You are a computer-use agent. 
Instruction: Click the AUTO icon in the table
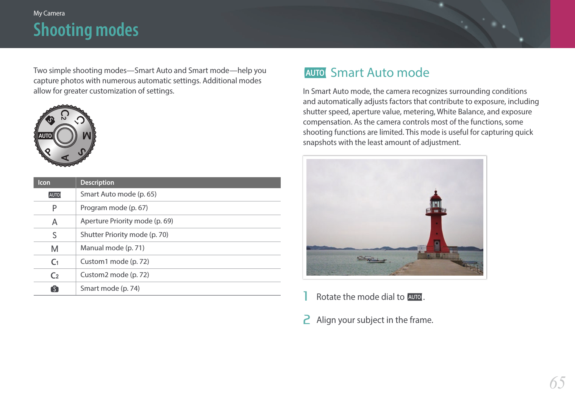point(55,195)
